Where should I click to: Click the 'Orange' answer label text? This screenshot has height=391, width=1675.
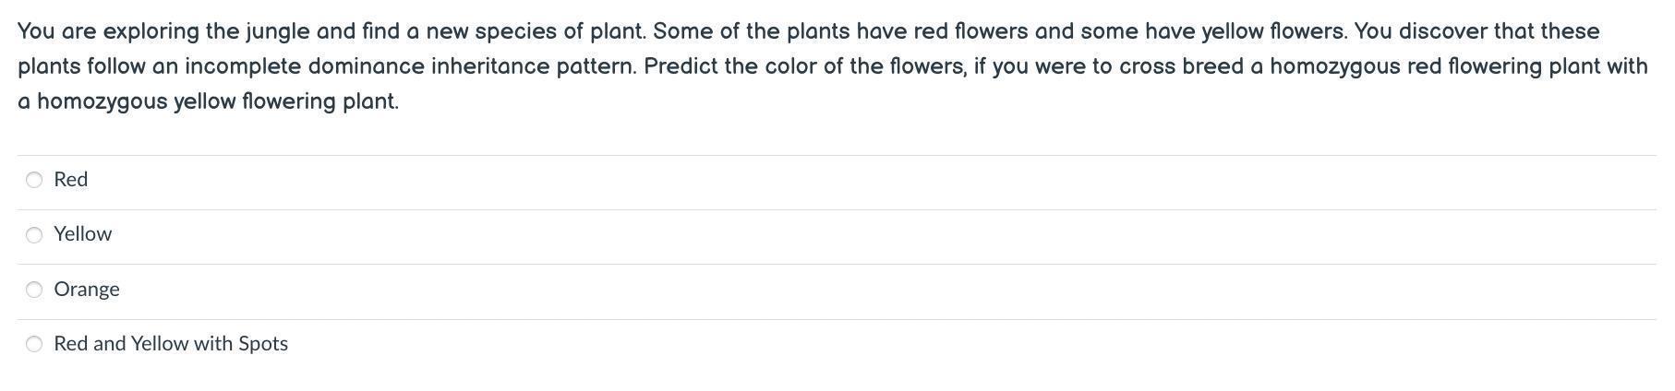[x=87, y=290]
